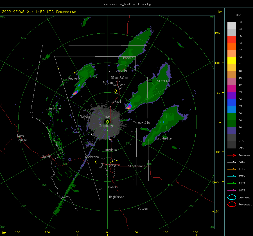Click the cyan 27ZW arrow legend icon

pyautogui.click(x=232, y=176)
